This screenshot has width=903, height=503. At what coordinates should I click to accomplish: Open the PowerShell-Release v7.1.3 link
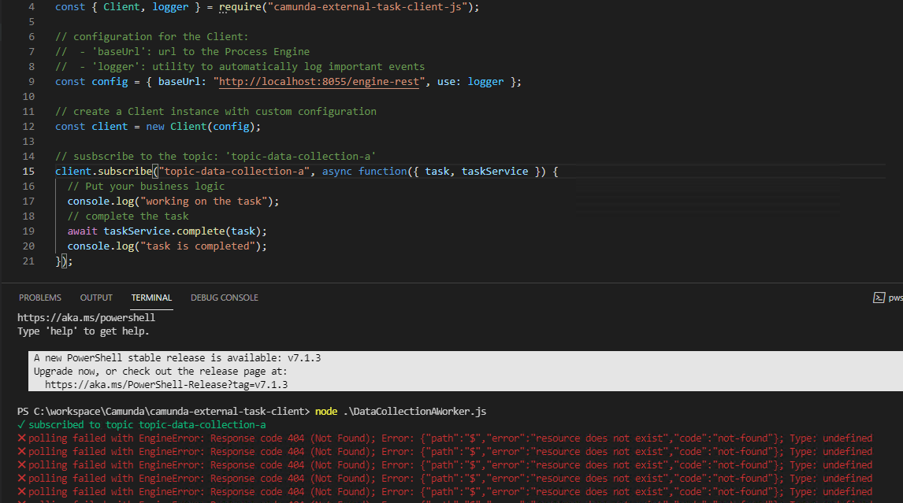click(x=166, y=384)
